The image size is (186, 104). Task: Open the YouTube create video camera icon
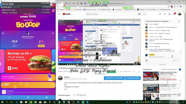point(160,14)
